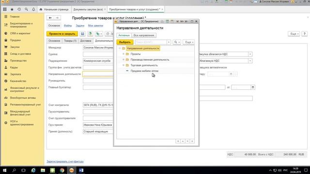Open Закупка облагается НДС dropdown arrow
This screenshot has height=174, width=310.
(x=250, y=54)
